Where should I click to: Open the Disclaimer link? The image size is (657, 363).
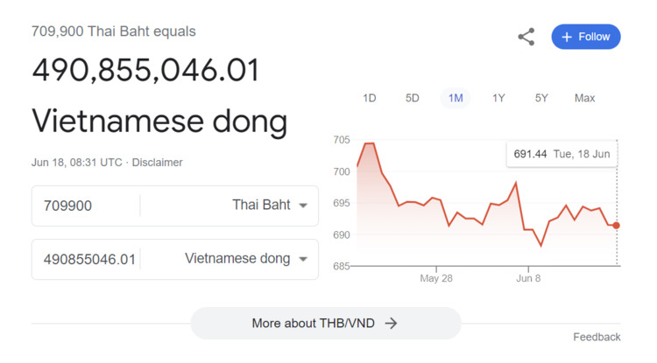click(157, 163)
